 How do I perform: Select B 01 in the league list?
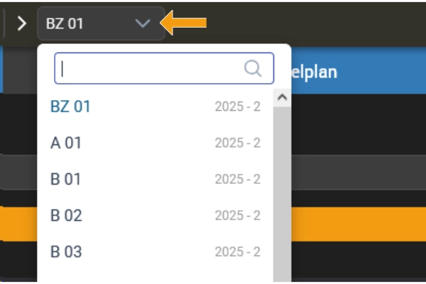66,179
